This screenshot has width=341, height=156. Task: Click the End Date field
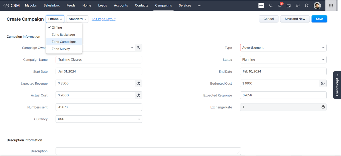[x=283, y=71]
